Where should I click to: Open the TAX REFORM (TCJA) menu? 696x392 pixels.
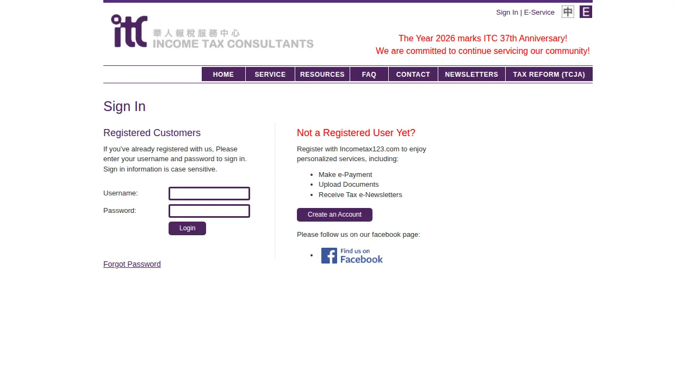(549, 75)
